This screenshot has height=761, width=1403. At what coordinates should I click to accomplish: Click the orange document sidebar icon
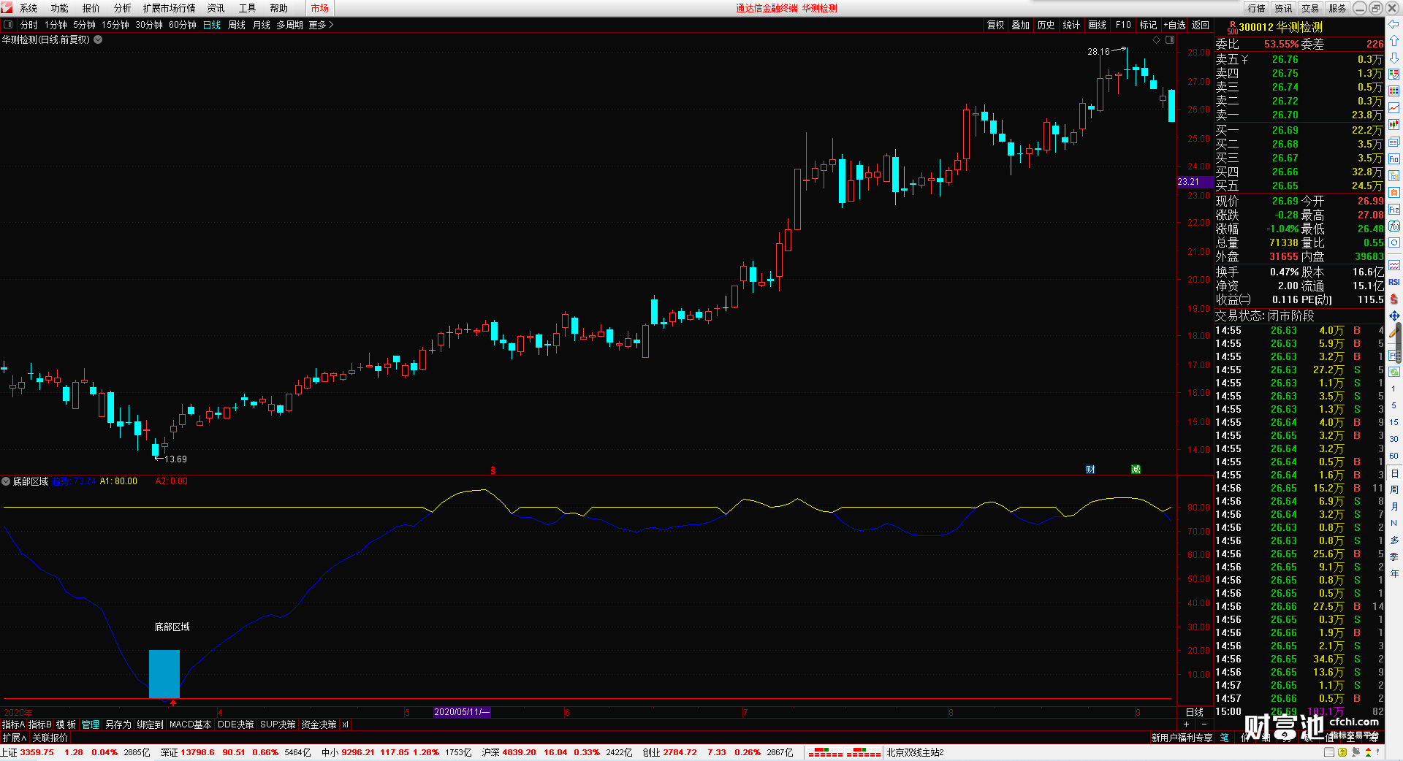1394,192
